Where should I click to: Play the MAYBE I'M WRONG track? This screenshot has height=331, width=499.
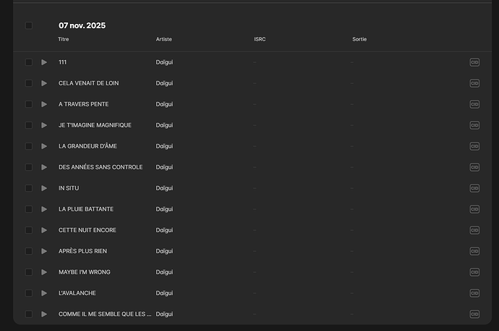point(44,272)
